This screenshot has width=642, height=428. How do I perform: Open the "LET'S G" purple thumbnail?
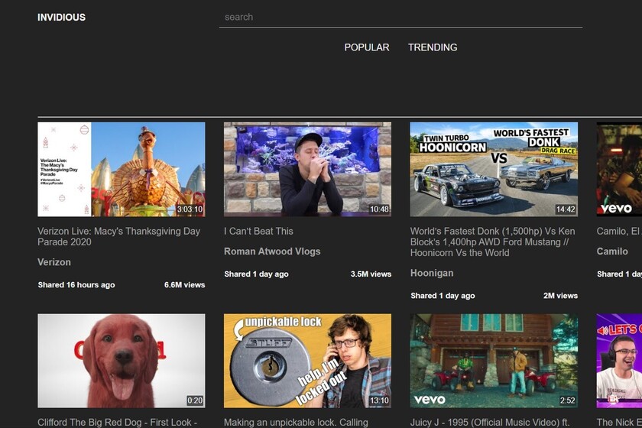click(619, 361)
